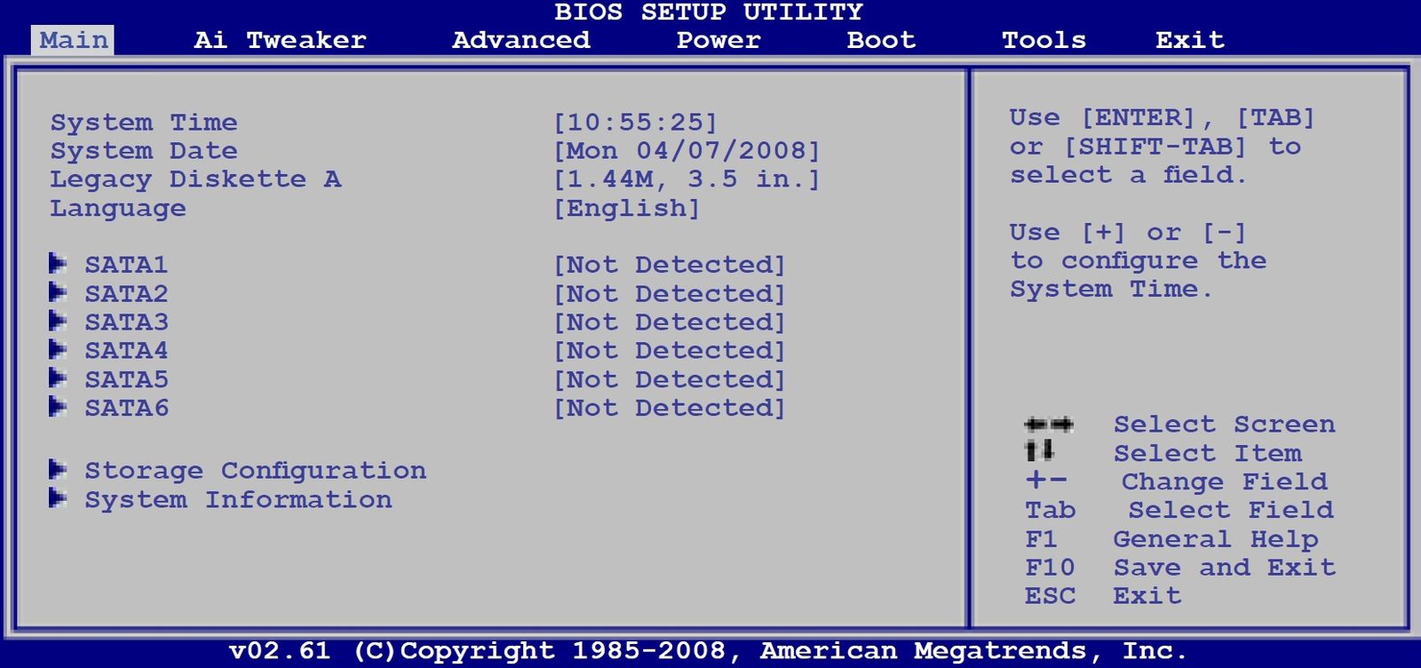Viewport: 1421px width, 668px height.
Task: Click the System Time value field
Action: coord(635,123)
